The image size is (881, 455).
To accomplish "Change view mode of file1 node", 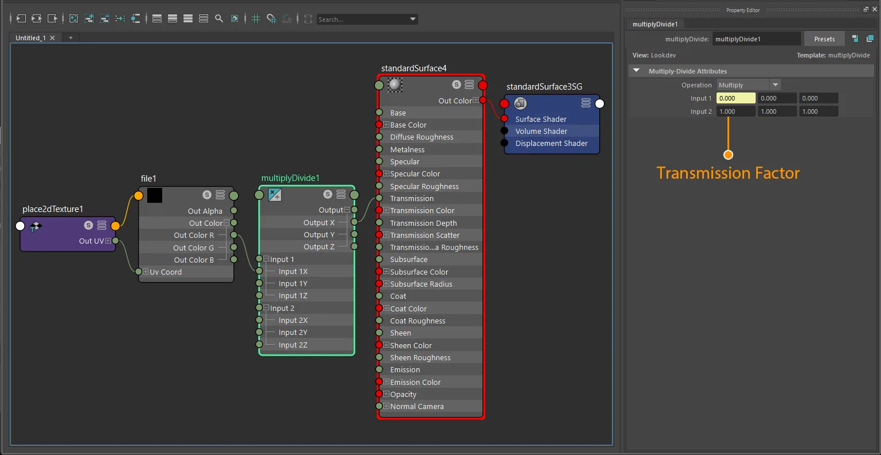I will coord(220,195).
